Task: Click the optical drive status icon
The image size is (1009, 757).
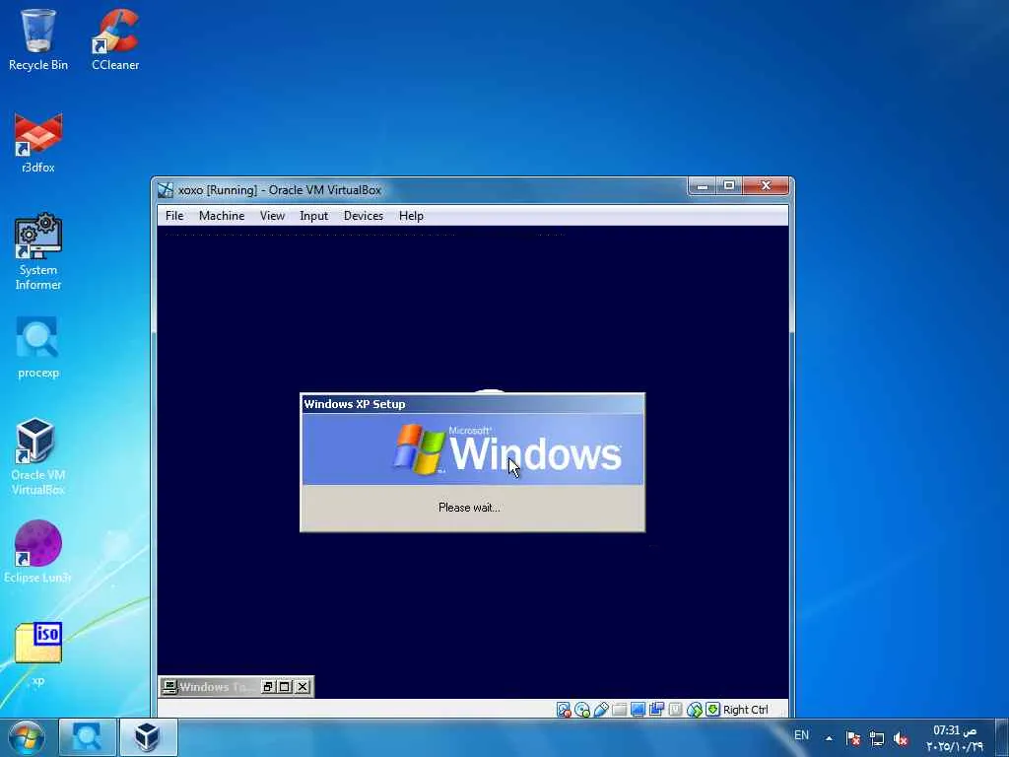Action: pyautogui.click(x=582, y=710)
